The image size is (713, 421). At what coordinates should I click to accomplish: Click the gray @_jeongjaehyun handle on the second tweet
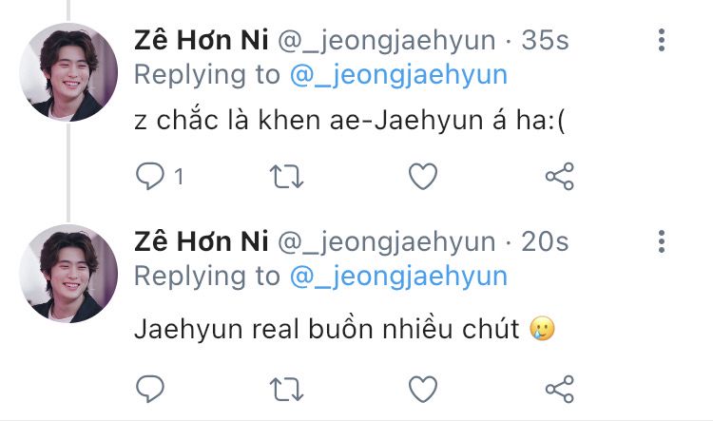pos(387,242)
